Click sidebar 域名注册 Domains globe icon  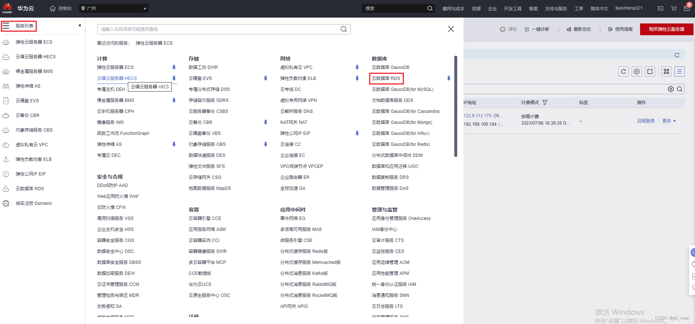pos(6,203)
